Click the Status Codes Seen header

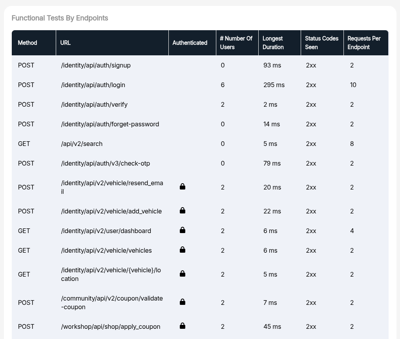(x=321, y=43)
